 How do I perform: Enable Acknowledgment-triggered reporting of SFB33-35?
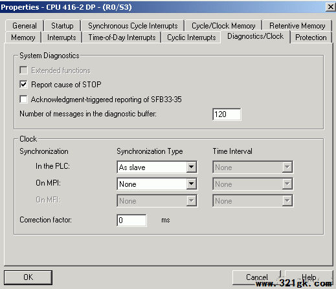[23, 100]
